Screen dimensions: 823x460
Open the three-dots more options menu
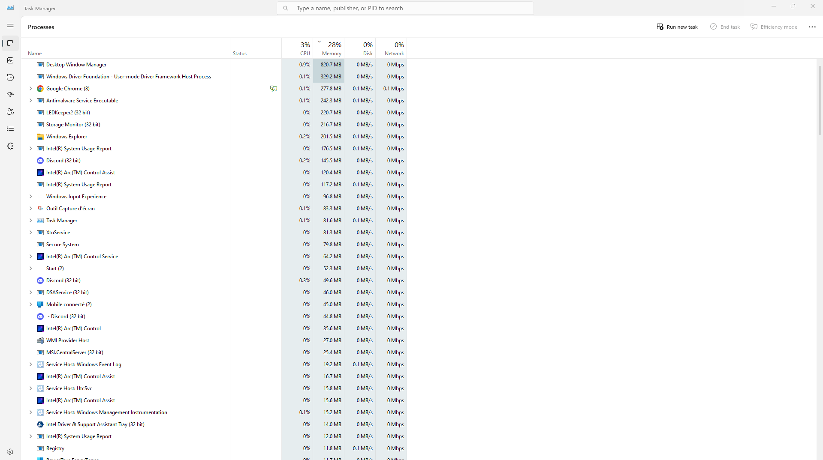(x=812, y=27)
